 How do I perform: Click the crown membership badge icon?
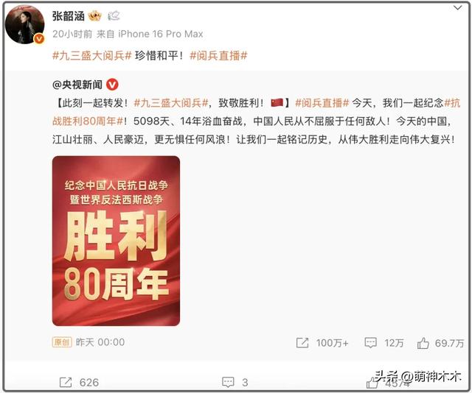click(95, 16)
